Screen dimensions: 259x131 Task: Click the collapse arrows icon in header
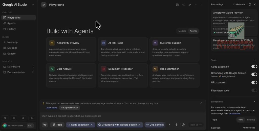(x=190, y=5)
